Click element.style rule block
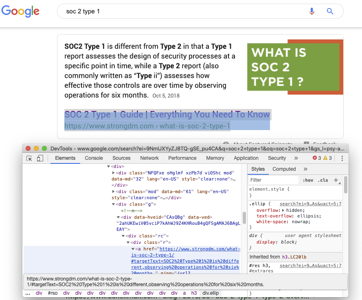Viewport: 362px width, 300px height. pos(295,192)
